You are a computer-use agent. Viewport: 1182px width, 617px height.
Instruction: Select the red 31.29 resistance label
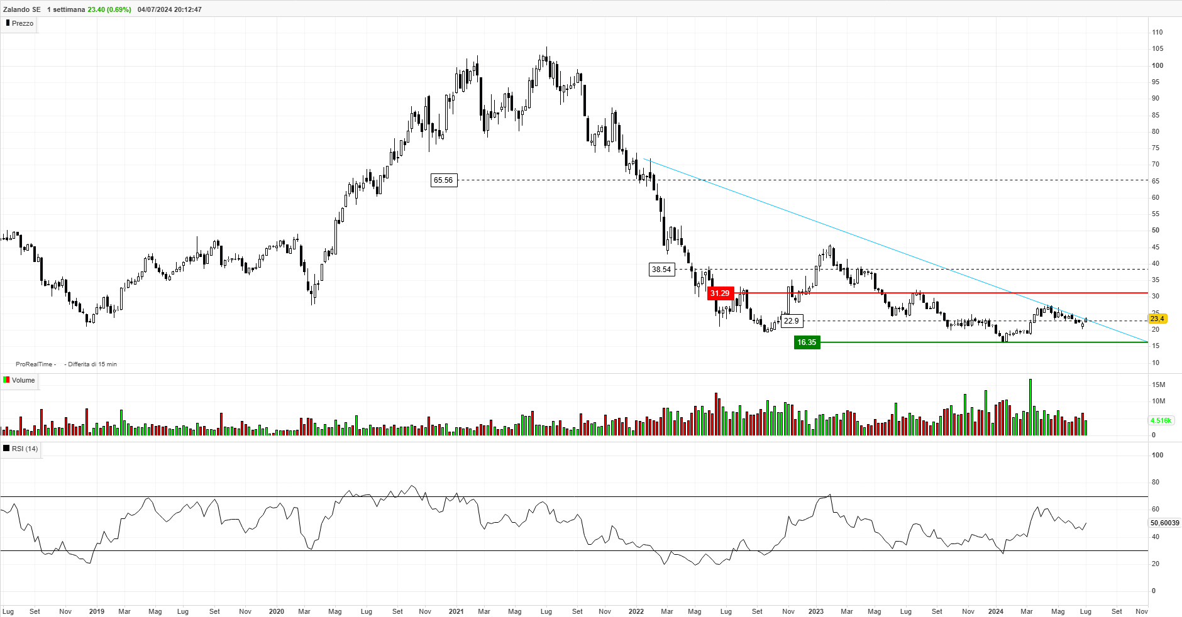720,293
